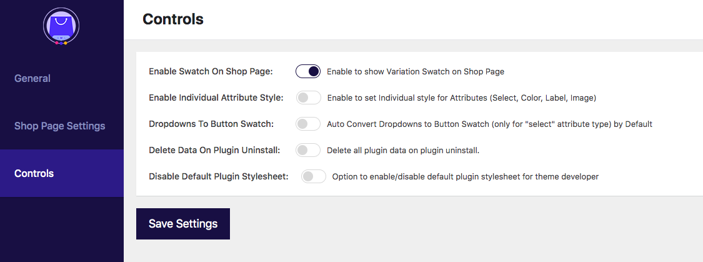Viewport: 703px width, 262px height.
Task: Turn on Enable Individual Attribute Style toggle
Action: pos(308,98)
